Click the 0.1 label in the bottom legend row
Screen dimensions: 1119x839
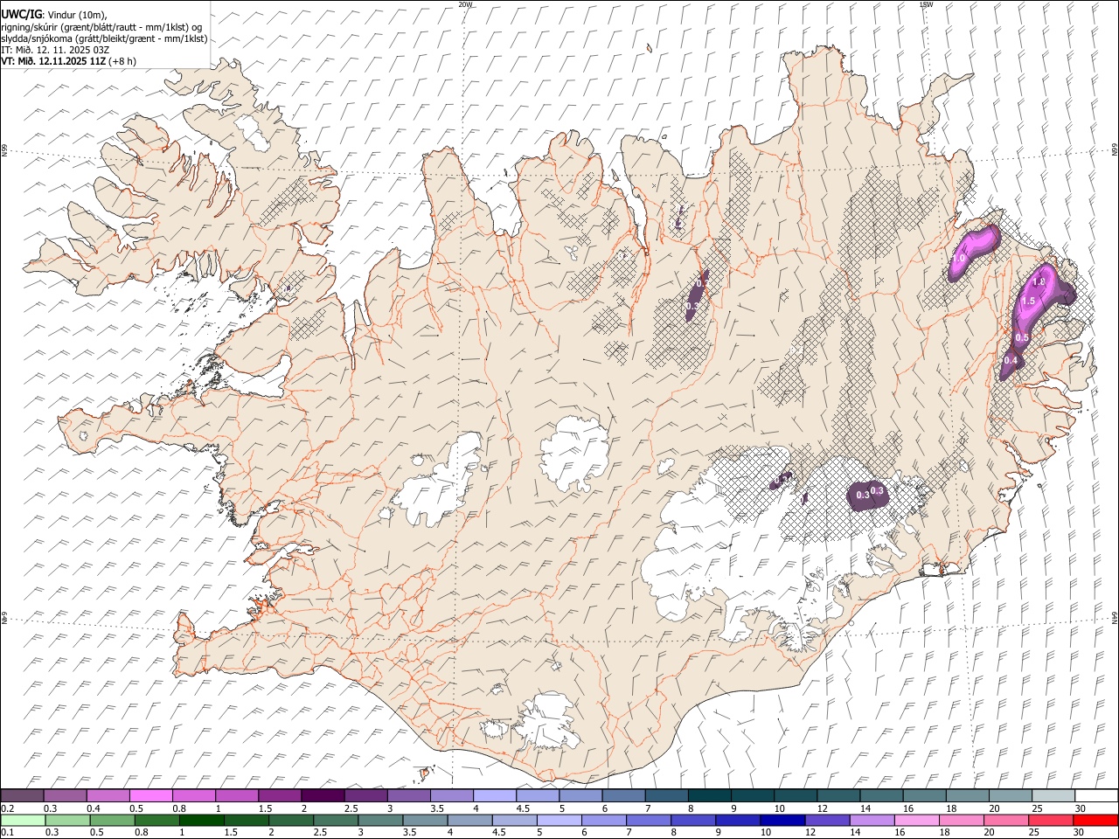click(7, 832)
